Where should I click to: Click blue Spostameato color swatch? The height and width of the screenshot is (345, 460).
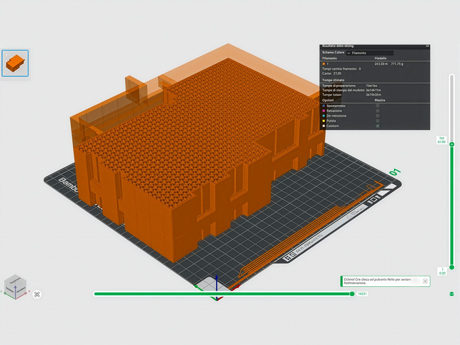(x=324, y=106)
